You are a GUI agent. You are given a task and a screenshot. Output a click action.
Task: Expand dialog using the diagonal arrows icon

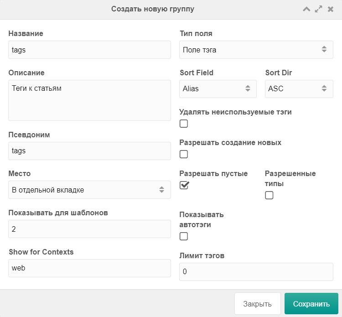318,9
